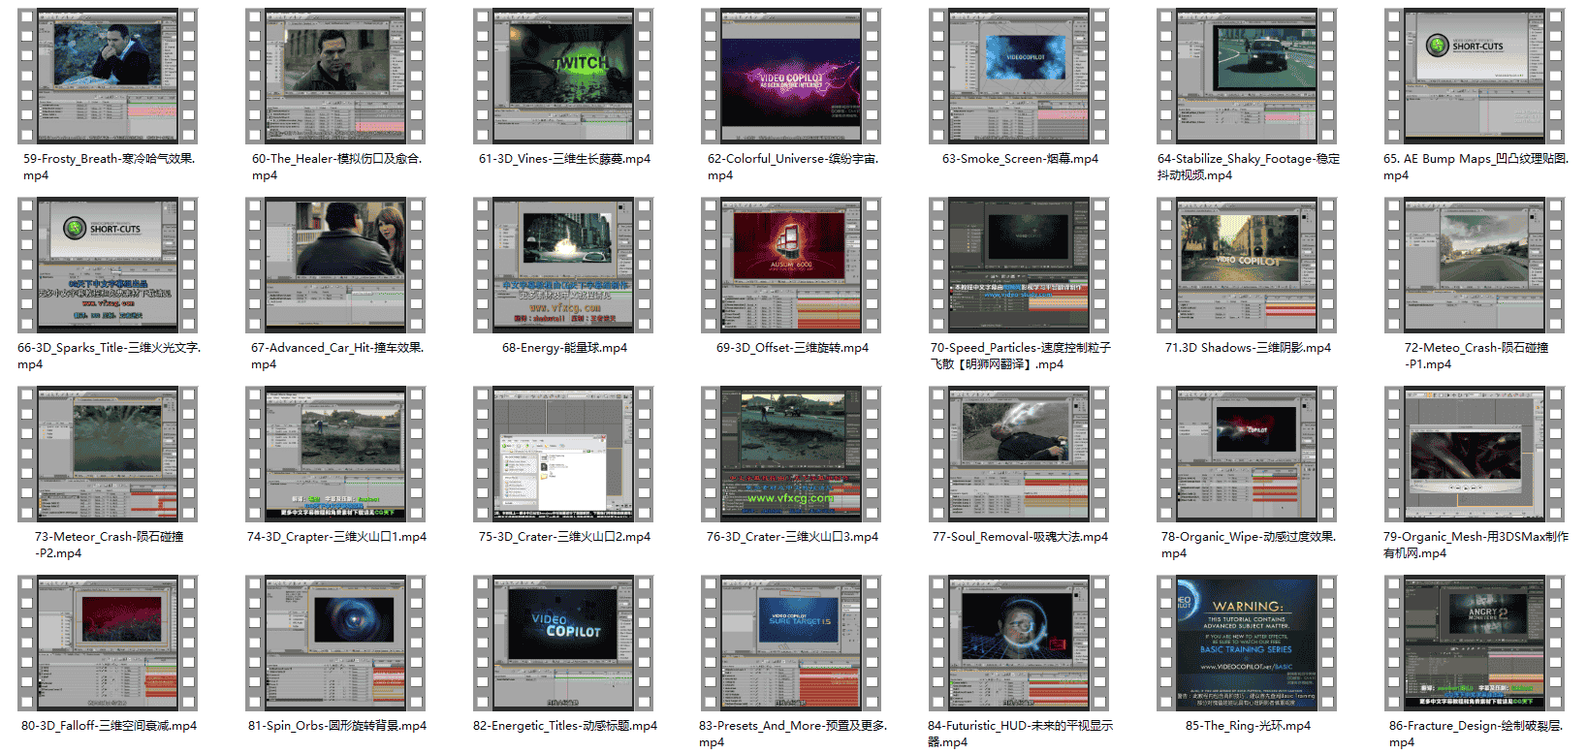Select the 73-Meteor_Crash P2 thumbnail
Viewport: 1587px width, 754px height.
click(108, 455)
